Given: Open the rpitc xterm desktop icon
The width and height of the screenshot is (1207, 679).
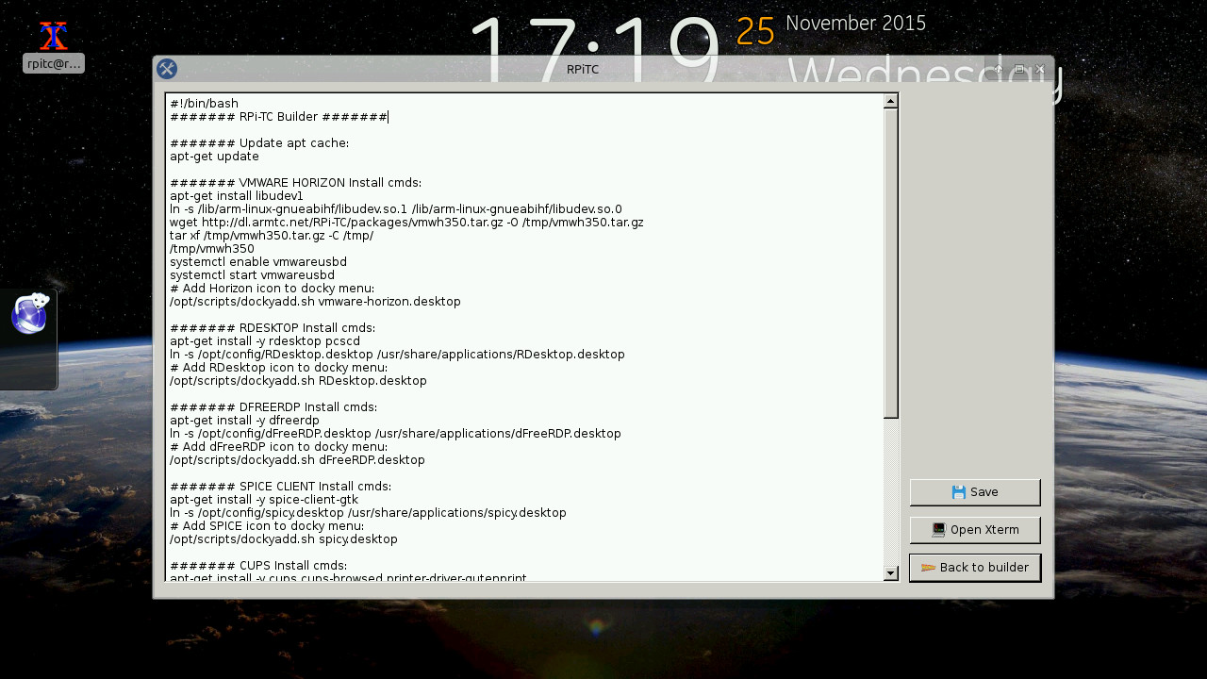Looking at the screenshot, I should tap(54, 47).
